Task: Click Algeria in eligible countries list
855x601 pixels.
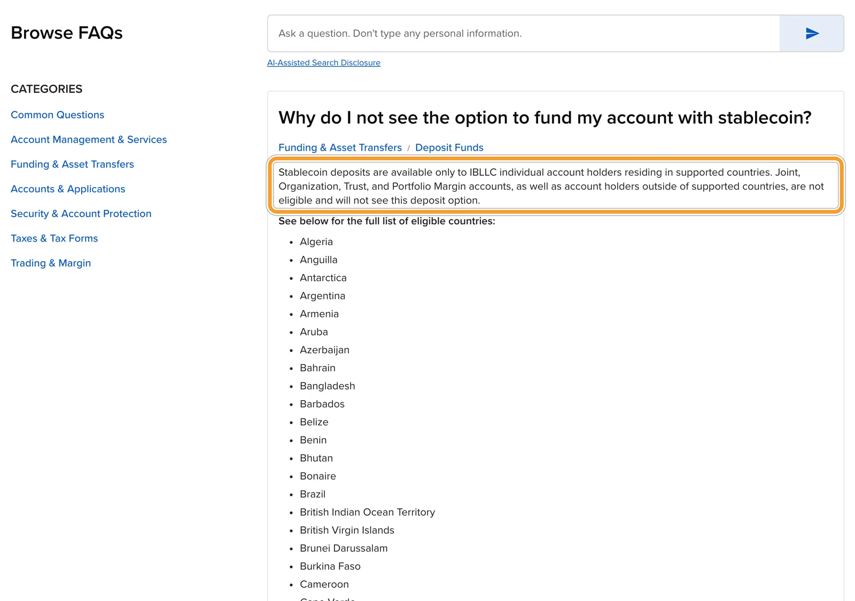Action: [316, 241]
